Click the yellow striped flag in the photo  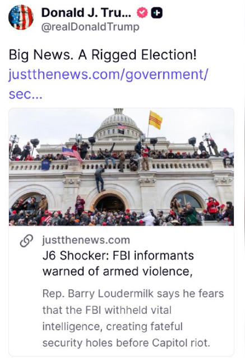tap(155, 120)
